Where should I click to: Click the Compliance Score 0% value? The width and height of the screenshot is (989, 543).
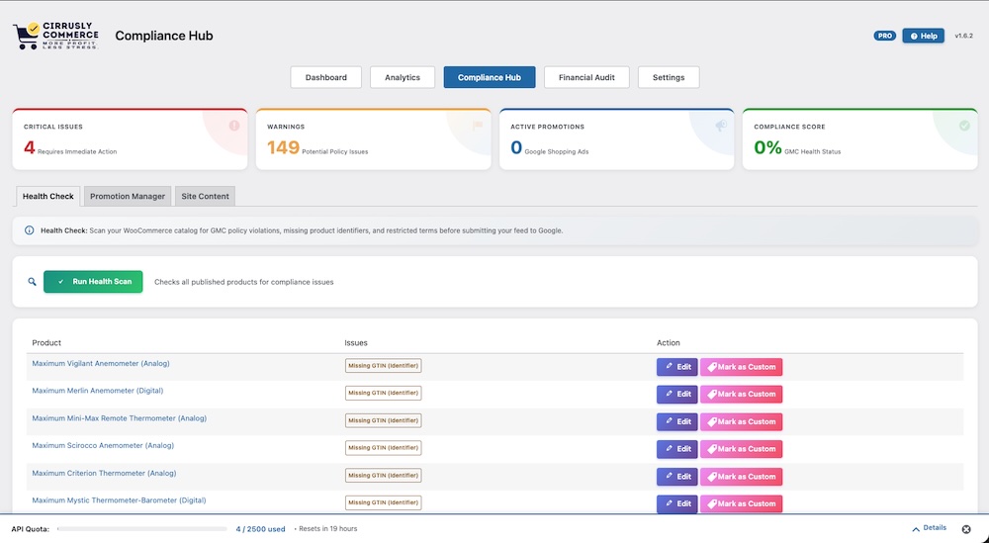point(767,147)
